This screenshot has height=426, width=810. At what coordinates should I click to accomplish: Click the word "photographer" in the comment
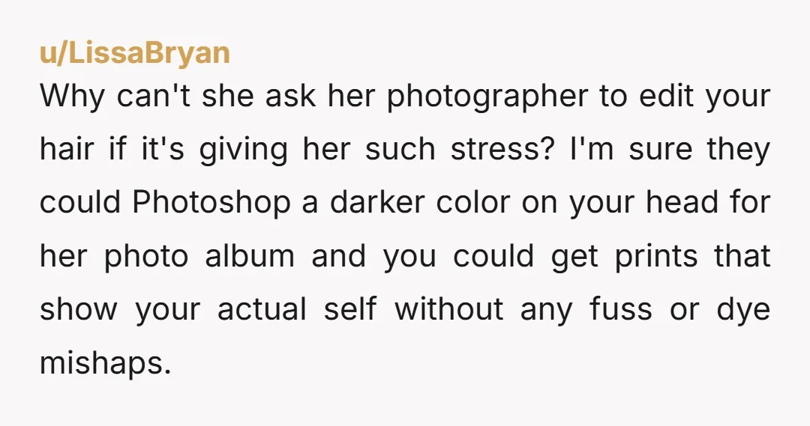(487, 97)
